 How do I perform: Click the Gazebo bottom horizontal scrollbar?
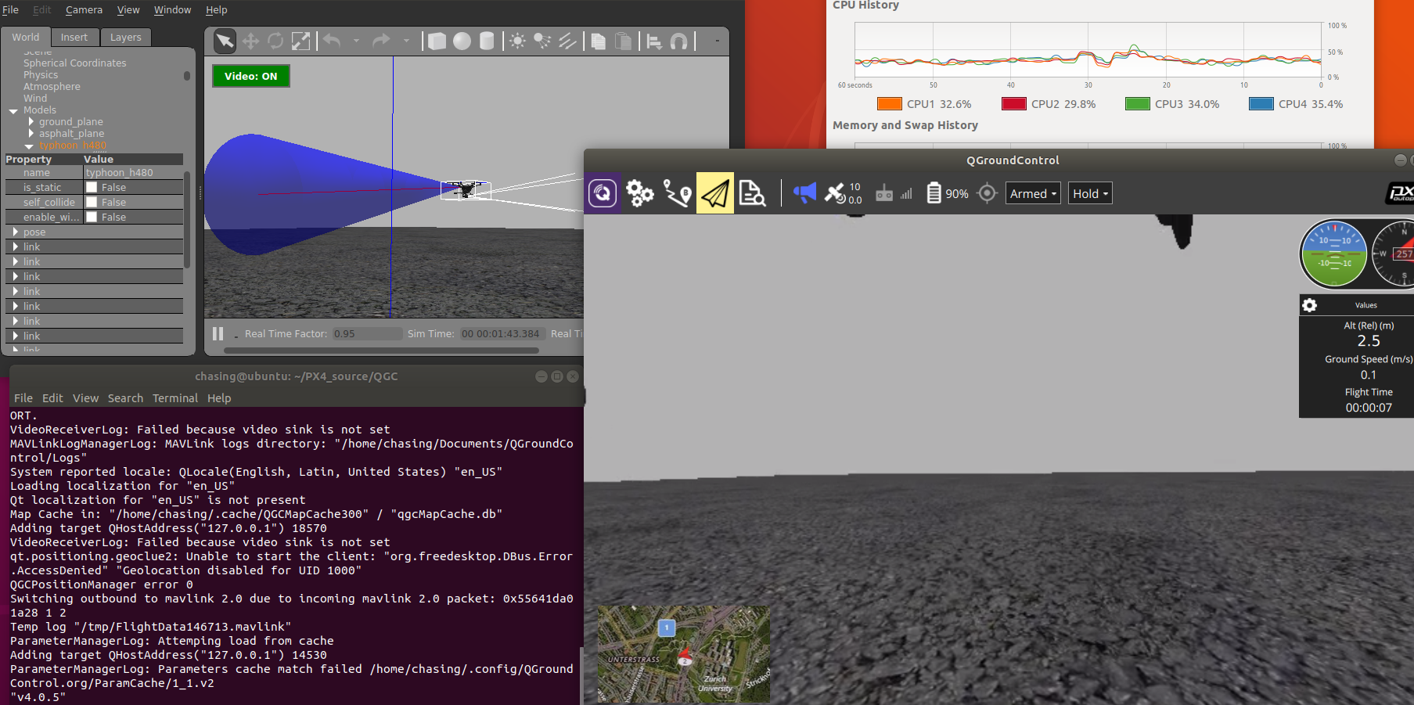coord(382,350)
